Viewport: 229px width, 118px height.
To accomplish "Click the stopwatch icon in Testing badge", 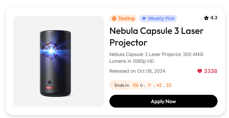I will (114, 18).
